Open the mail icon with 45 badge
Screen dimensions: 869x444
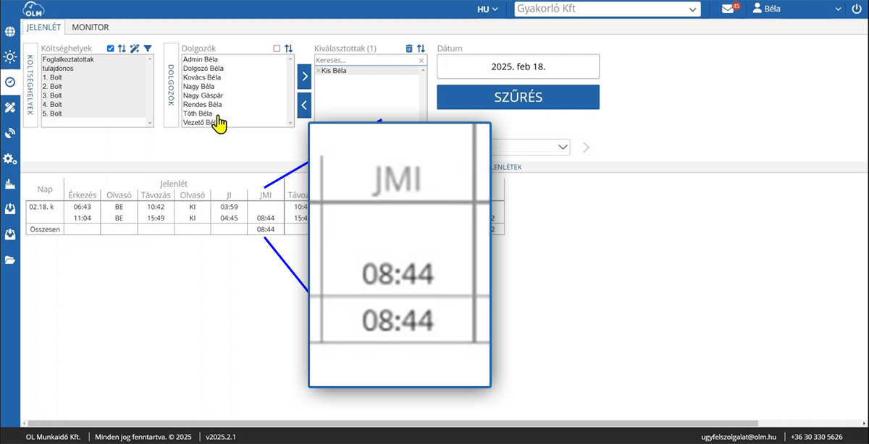[x=730, y=9]
